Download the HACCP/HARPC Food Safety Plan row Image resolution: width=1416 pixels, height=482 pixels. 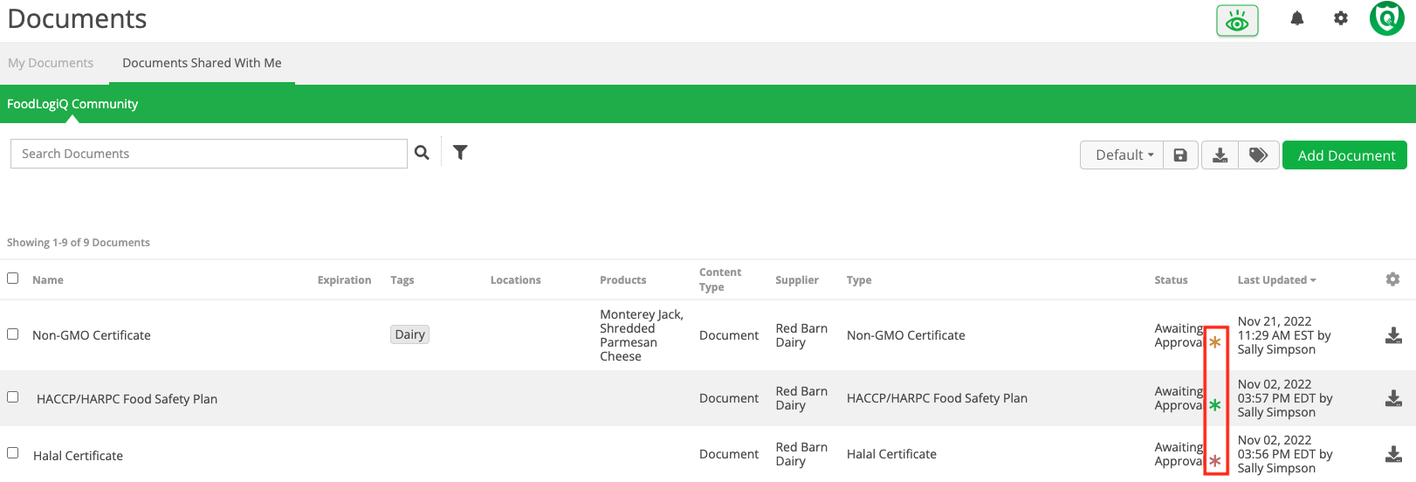(1394, 398)
